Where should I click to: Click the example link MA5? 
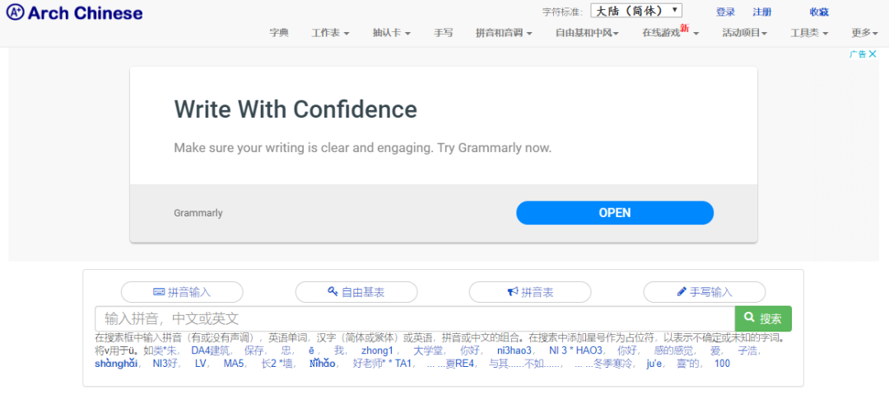pos(232,364)
